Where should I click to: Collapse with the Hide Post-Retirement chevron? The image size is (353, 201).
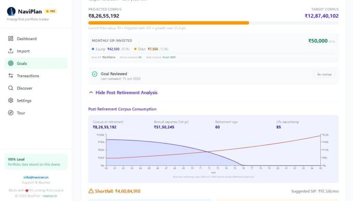[91, 93]
